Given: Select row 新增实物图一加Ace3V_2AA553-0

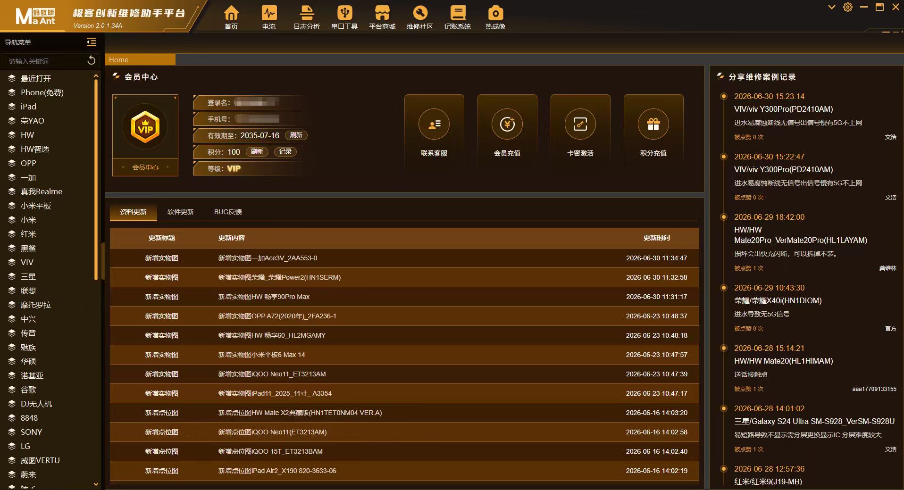Looking at the screenshot, I should (404, 258).
